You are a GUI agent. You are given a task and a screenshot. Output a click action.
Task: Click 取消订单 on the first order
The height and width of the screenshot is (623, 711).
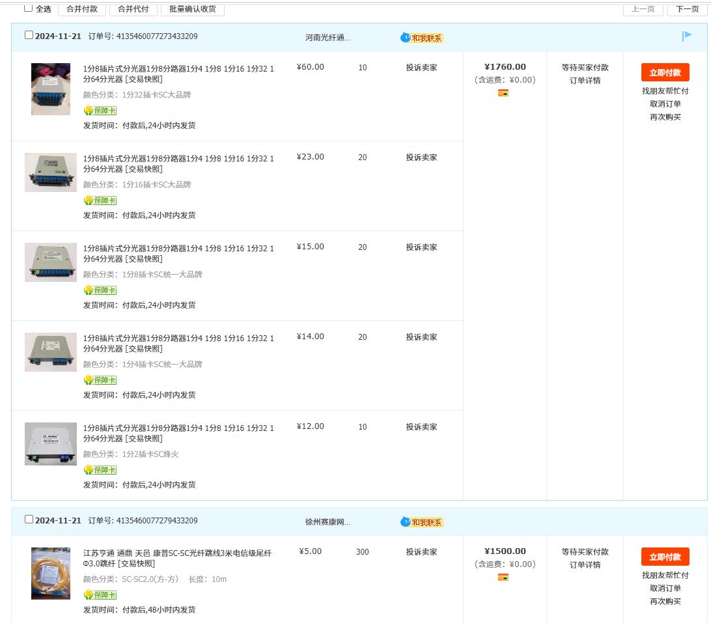pyautogui.click(x=665, y=104)
